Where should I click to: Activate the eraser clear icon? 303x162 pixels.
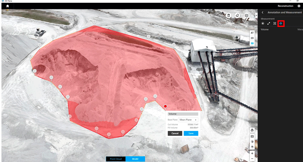point(237,15)
